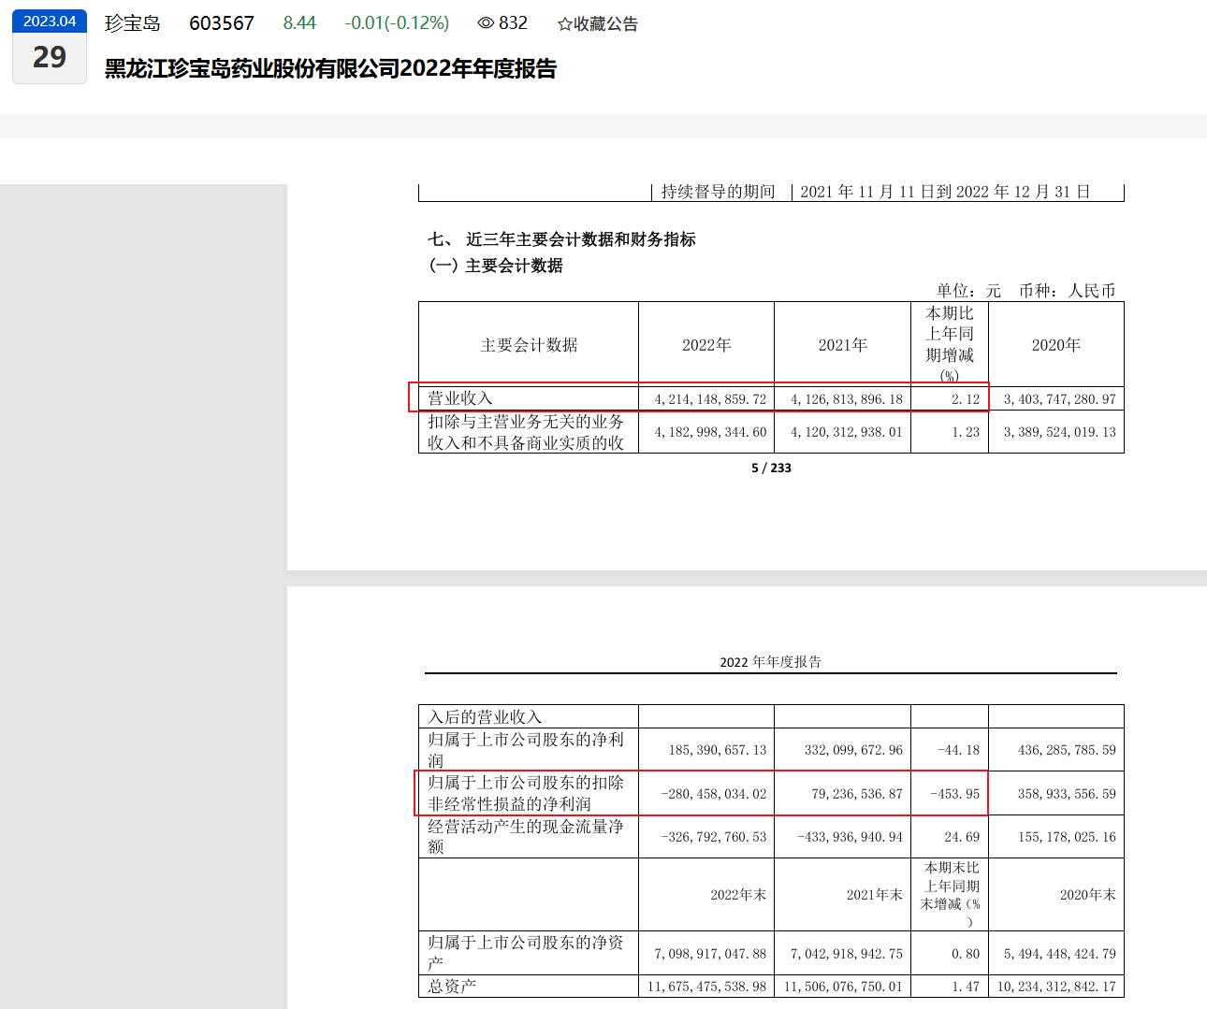This screenshot has height=1009, width=1207.
Task: Click the value -280,458,034.02
Action: coord(714,794)
